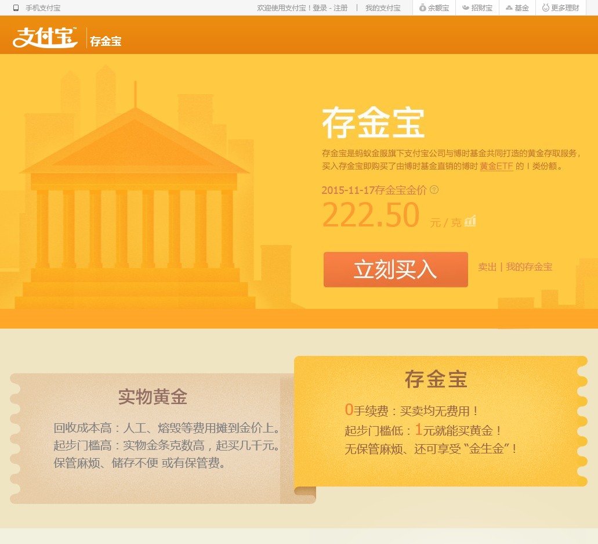Click the 2015-11-17存金宝金价 label
Viewport: 598px width, 544px height.
point(374,190)
